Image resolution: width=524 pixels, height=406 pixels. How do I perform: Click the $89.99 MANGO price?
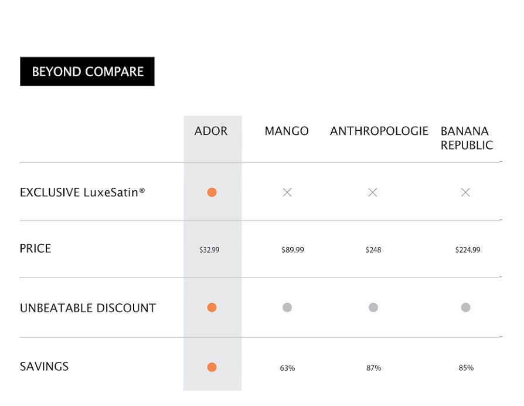(292, 250)
